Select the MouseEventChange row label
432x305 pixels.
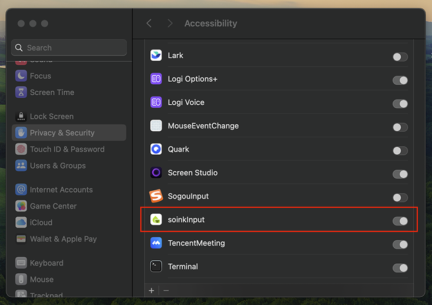tap(203, 126)
